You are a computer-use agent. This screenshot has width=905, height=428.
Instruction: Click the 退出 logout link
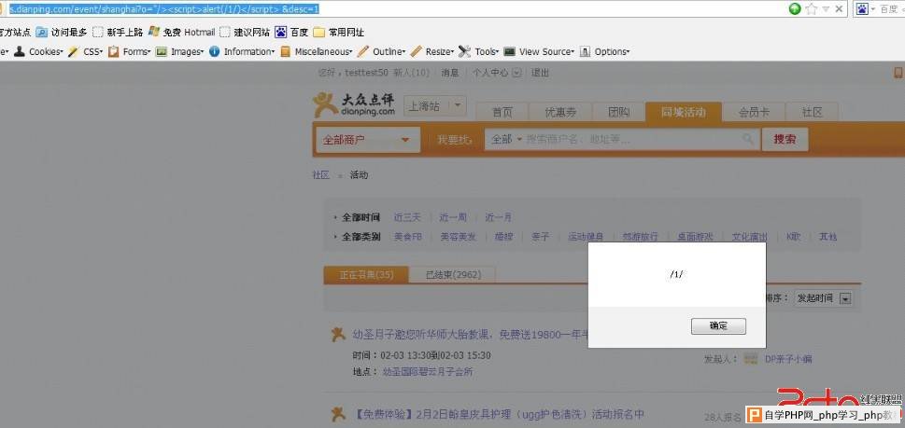click(540, 73)
